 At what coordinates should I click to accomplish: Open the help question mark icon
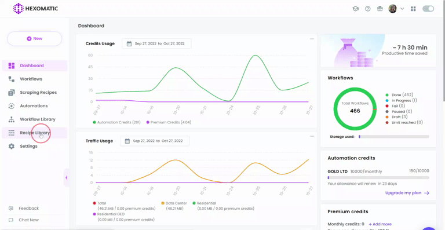[368, 9]
